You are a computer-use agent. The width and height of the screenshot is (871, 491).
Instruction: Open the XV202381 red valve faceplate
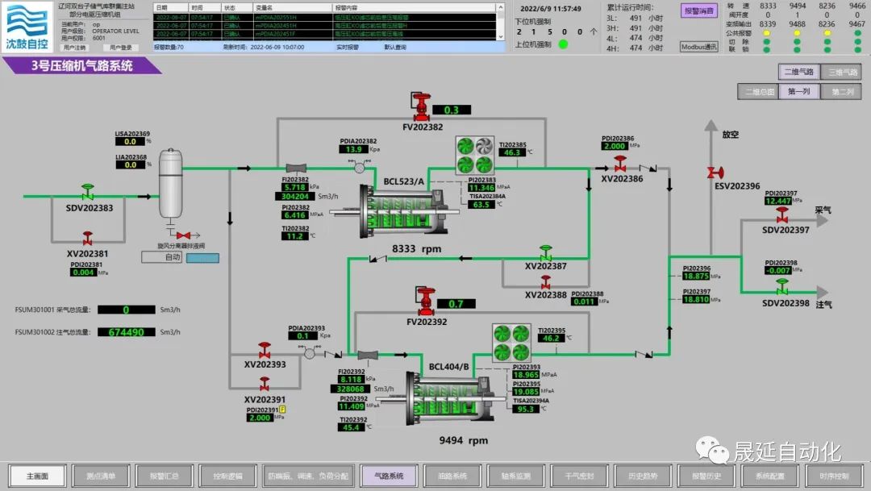pyautogui.click(x=88, y=239)
